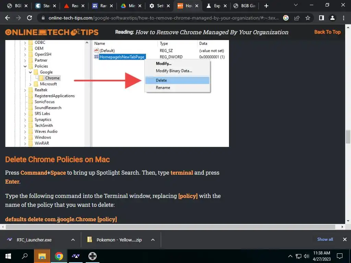Show hidden system tray icons
351x263 pixels.
290,256
